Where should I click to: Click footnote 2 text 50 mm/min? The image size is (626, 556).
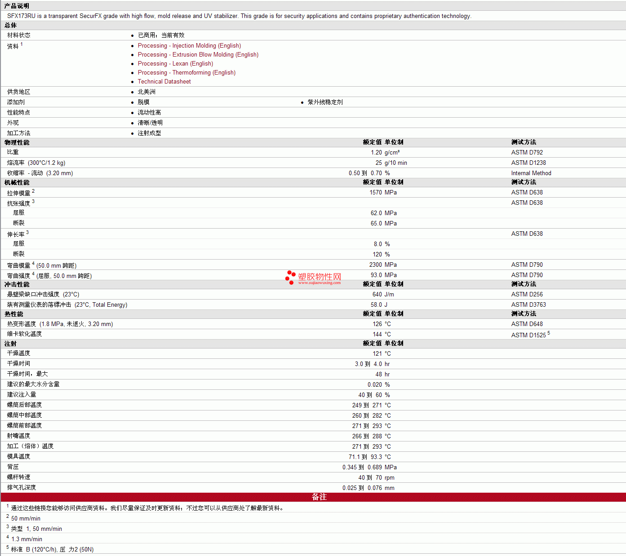[x=26, y=519]
